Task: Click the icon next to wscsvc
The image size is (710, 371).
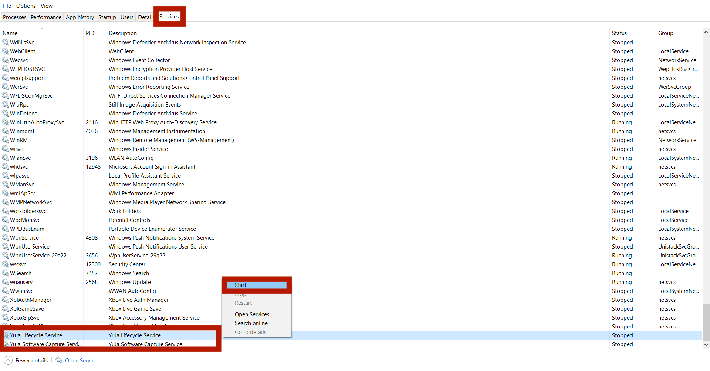Action: pyautogui.click(x=6, y=264)
